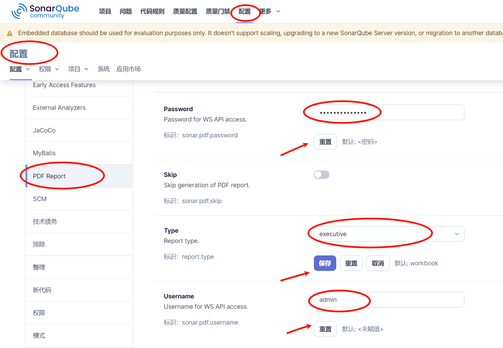Image resolution: width=503 pixels, height=348 pixels.
Task: Open the 系统 sub-navigation tab
Action: 103,69
